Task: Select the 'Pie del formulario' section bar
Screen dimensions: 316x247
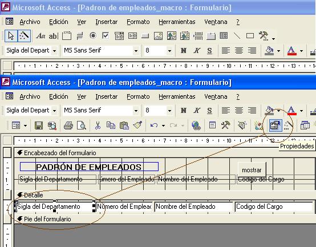Action: pyautogui.click(x=164, y=219)
